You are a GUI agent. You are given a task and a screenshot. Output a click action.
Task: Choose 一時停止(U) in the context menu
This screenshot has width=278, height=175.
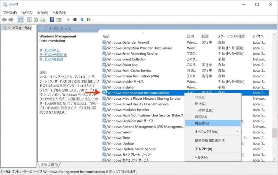tap(213, 110)
